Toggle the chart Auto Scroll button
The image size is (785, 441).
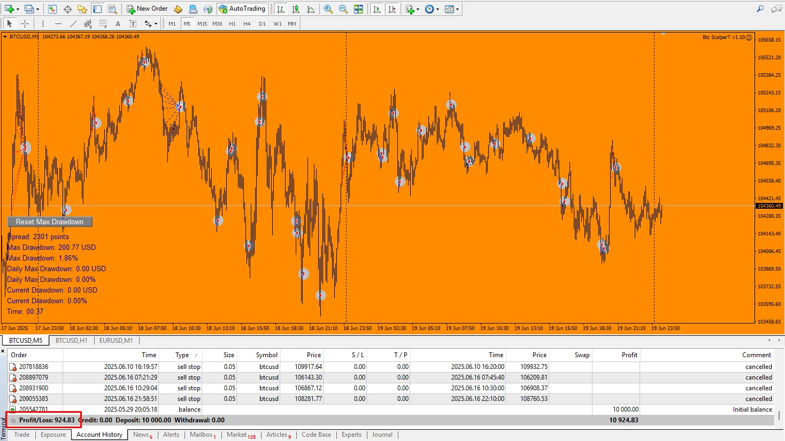(x=377, y=9)
